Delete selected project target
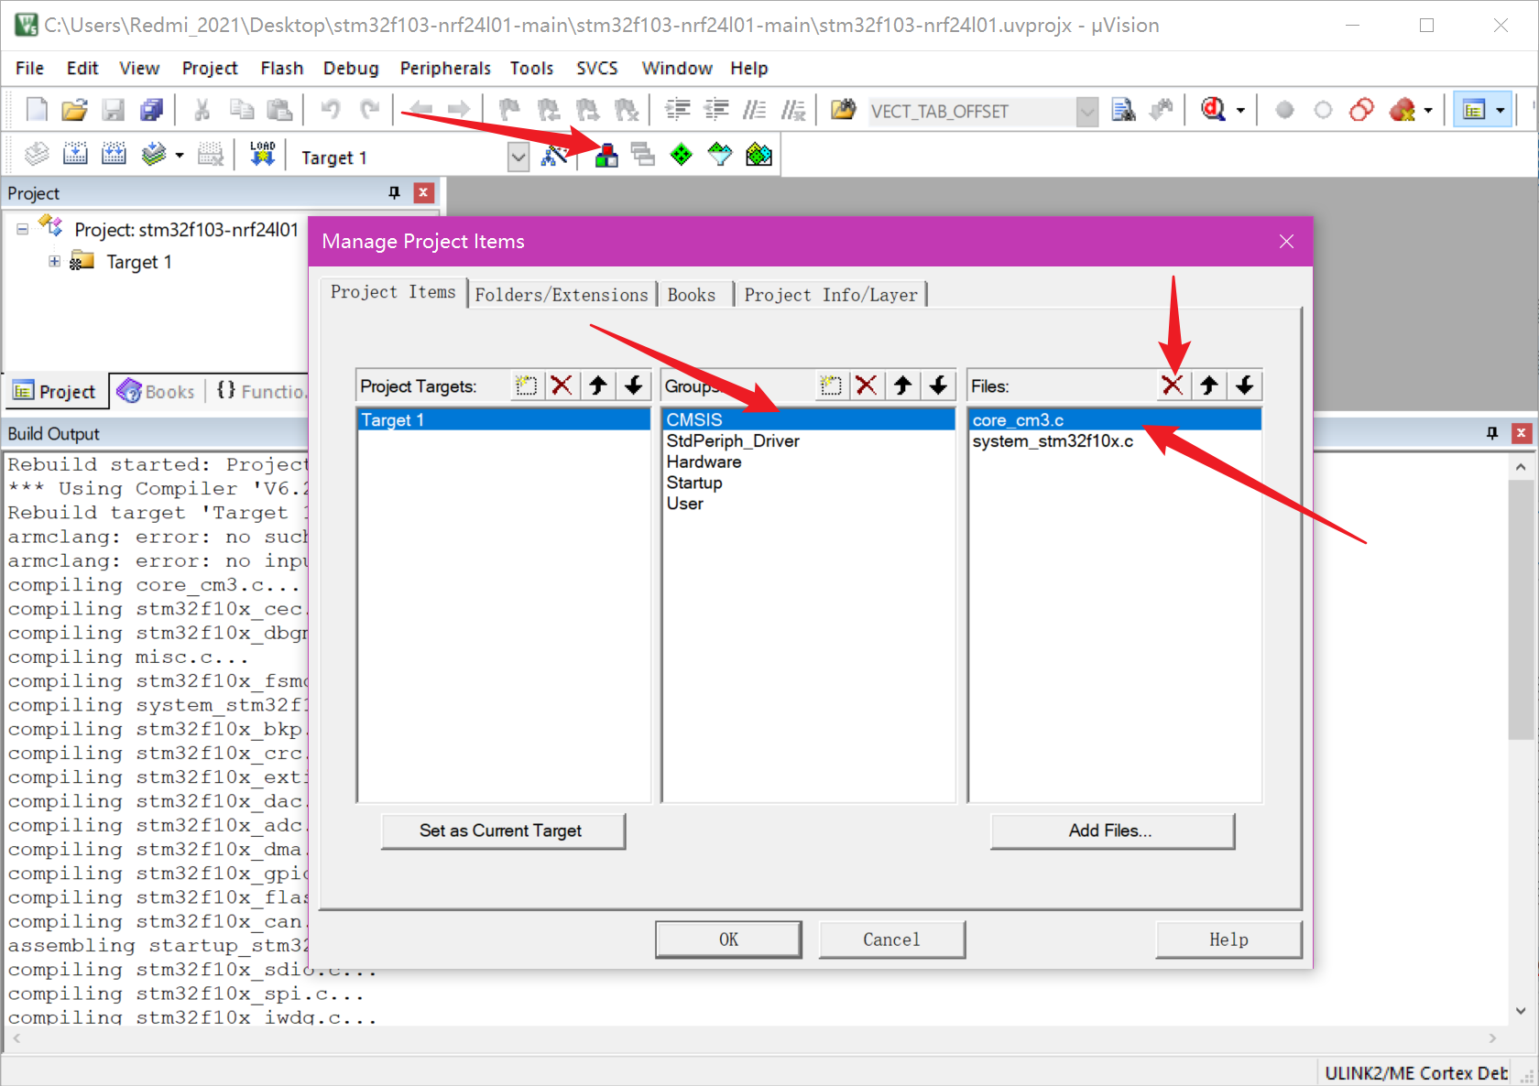1539x1086 pixels. pyautogui.click(x=562, y=386)
